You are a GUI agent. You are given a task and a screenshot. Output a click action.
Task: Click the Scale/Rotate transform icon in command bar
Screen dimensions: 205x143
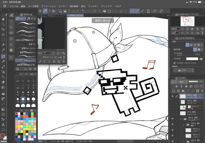109,11
